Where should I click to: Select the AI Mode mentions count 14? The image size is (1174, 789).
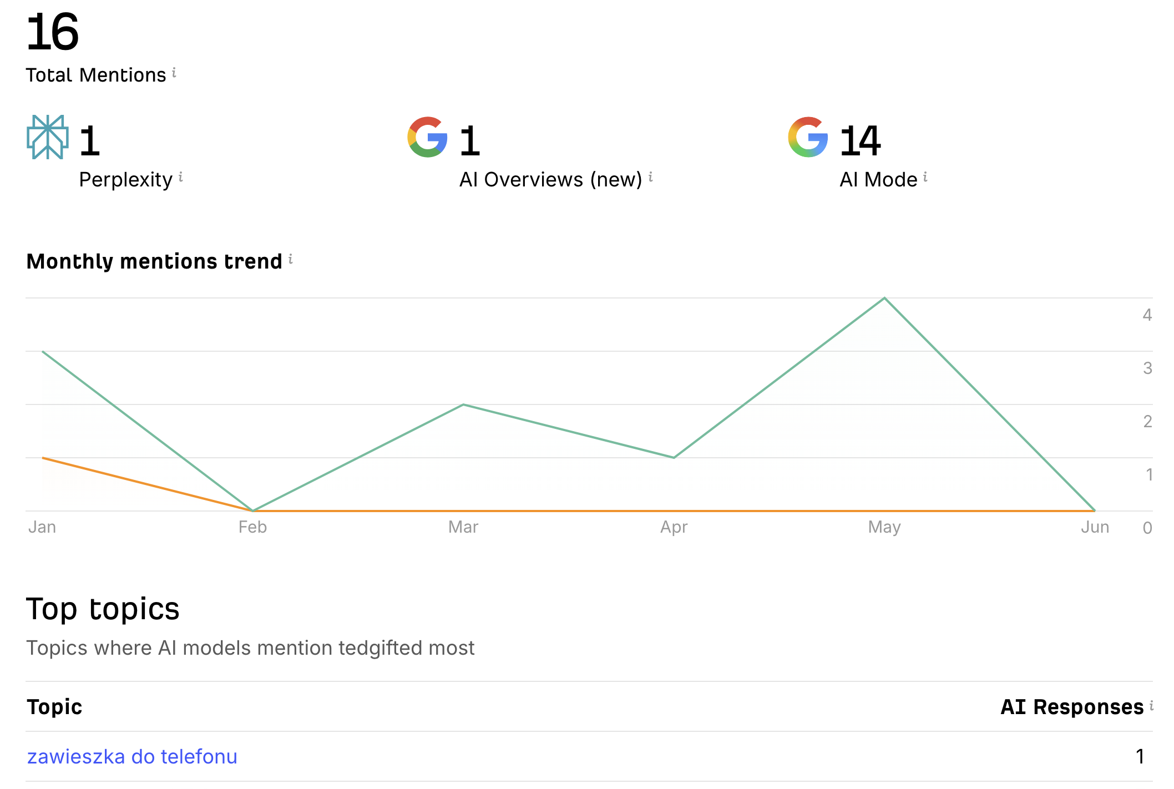[860, 141]
